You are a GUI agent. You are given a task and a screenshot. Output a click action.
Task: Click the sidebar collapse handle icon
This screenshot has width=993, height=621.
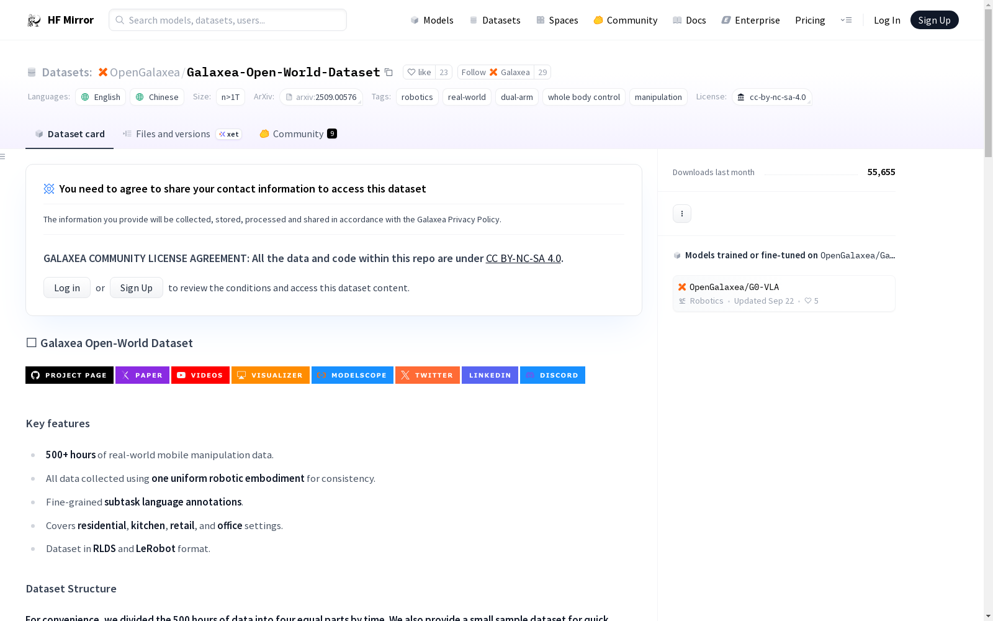(3, 156)
